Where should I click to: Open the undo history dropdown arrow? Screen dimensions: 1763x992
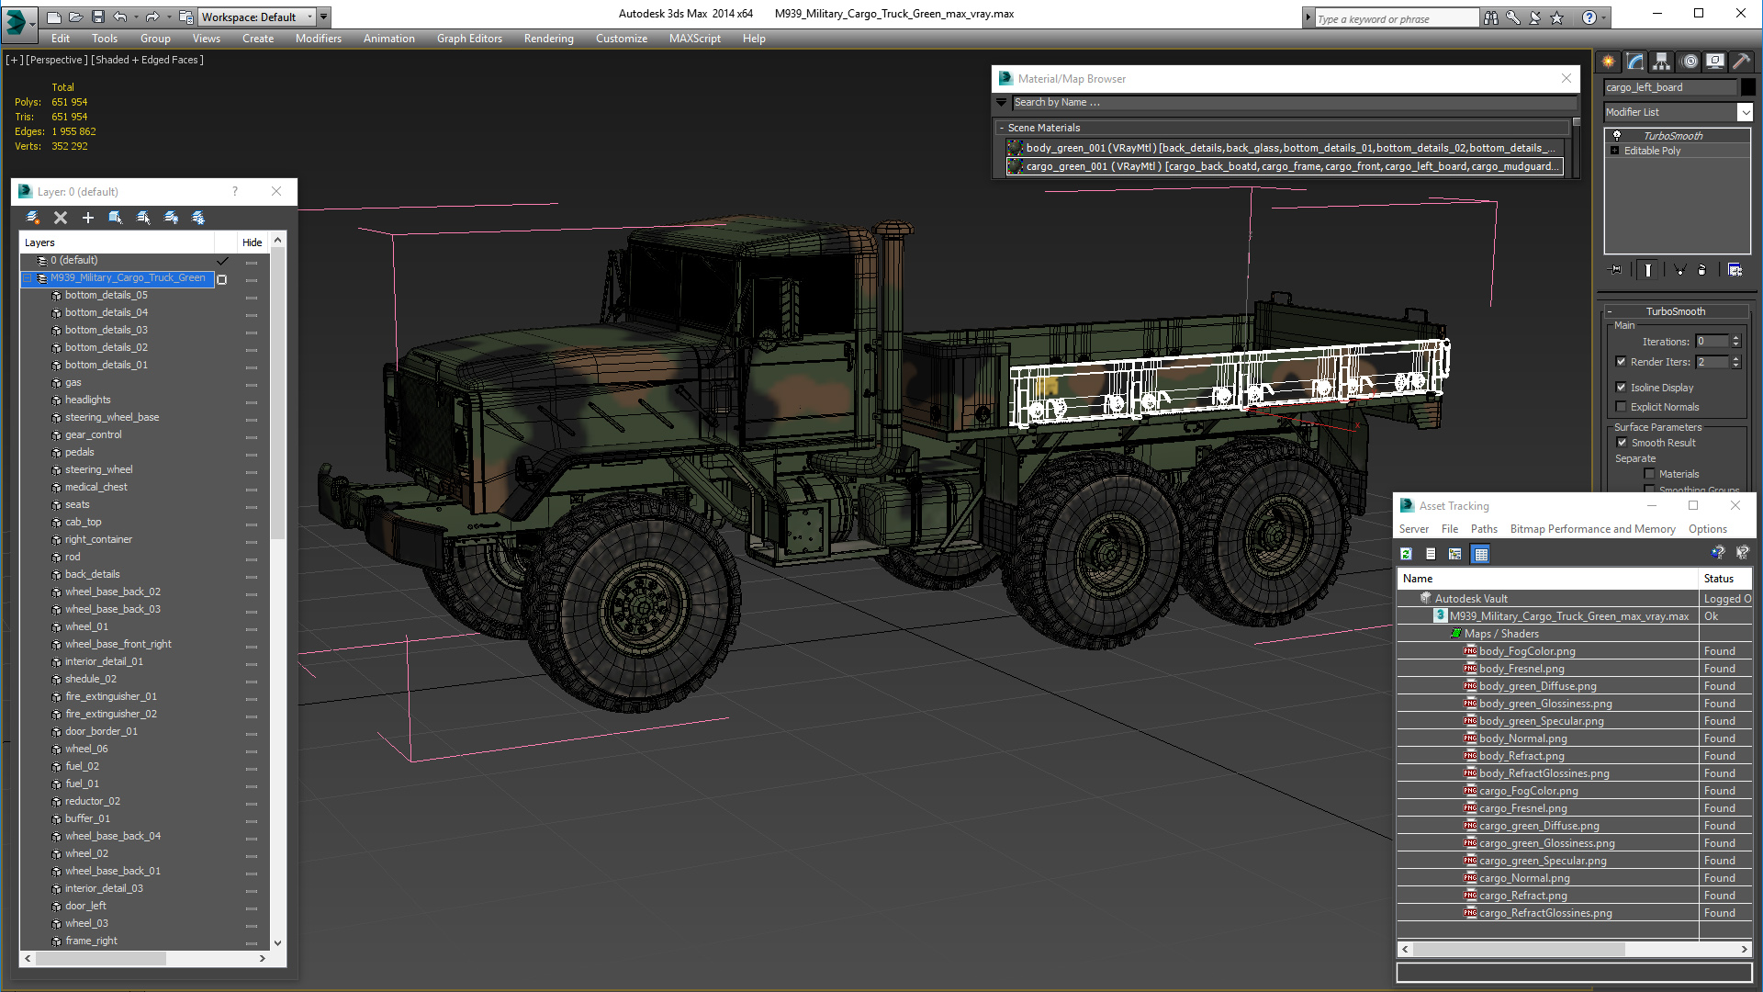tap(135, 17)
